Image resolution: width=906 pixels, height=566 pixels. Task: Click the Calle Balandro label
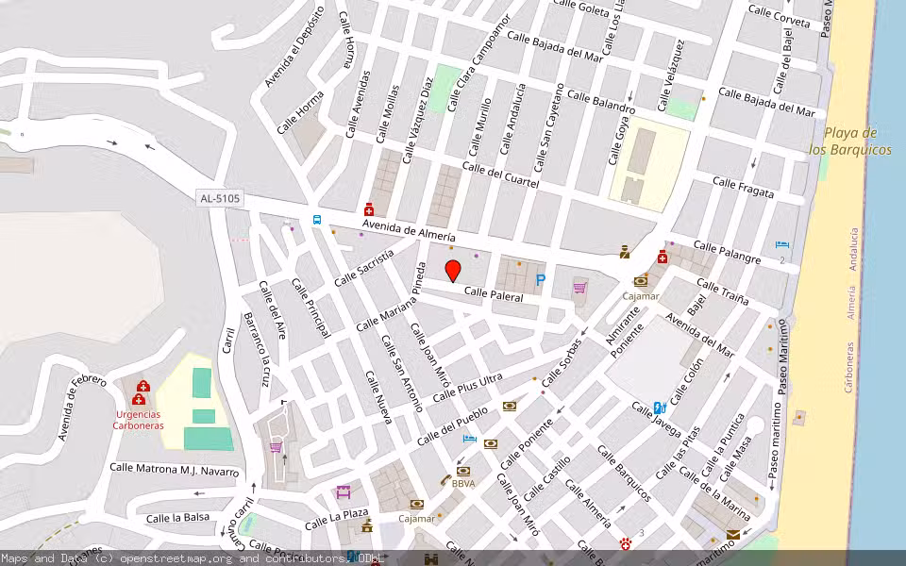point(601,102)
